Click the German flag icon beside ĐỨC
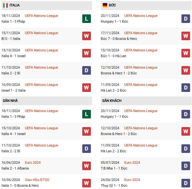 [x=105, y=5]
